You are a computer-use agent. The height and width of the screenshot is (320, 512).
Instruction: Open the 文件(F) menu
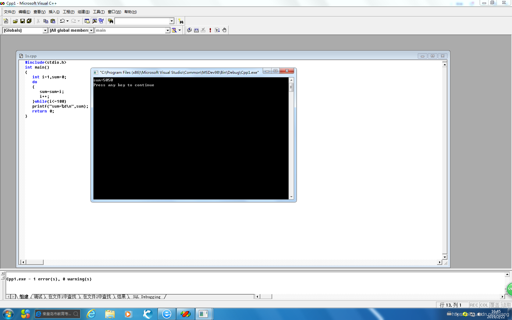point(9,12)
